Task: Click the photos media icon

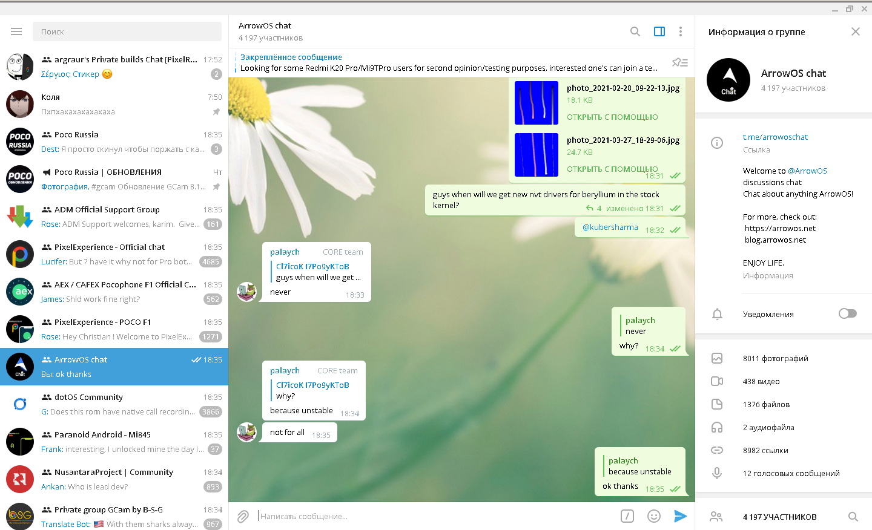Action: [x=717, y=358]
